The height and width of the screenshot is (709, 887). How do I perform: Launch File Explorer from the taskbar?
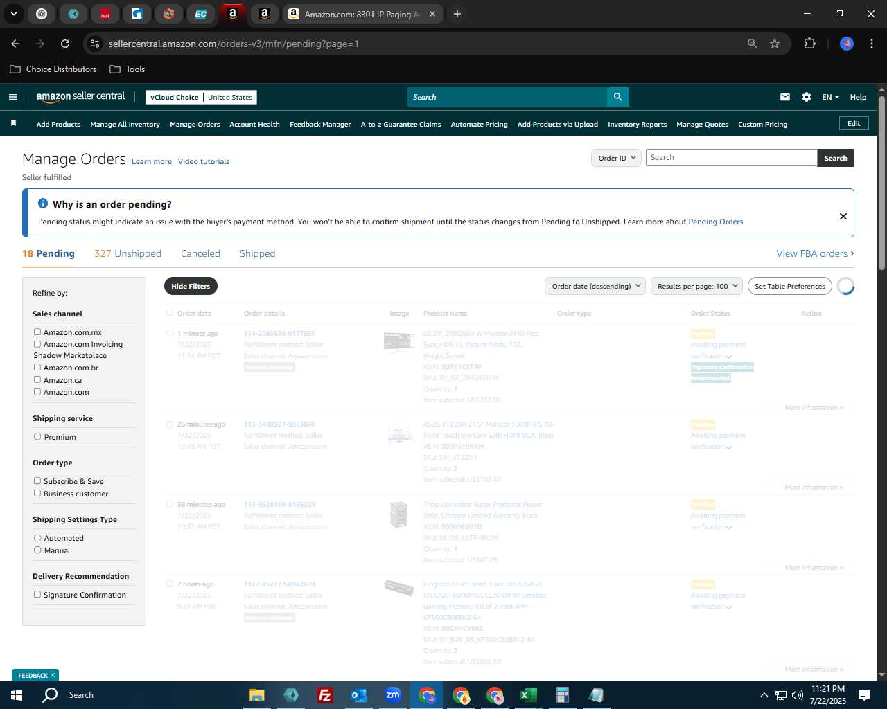click(257, 694)
